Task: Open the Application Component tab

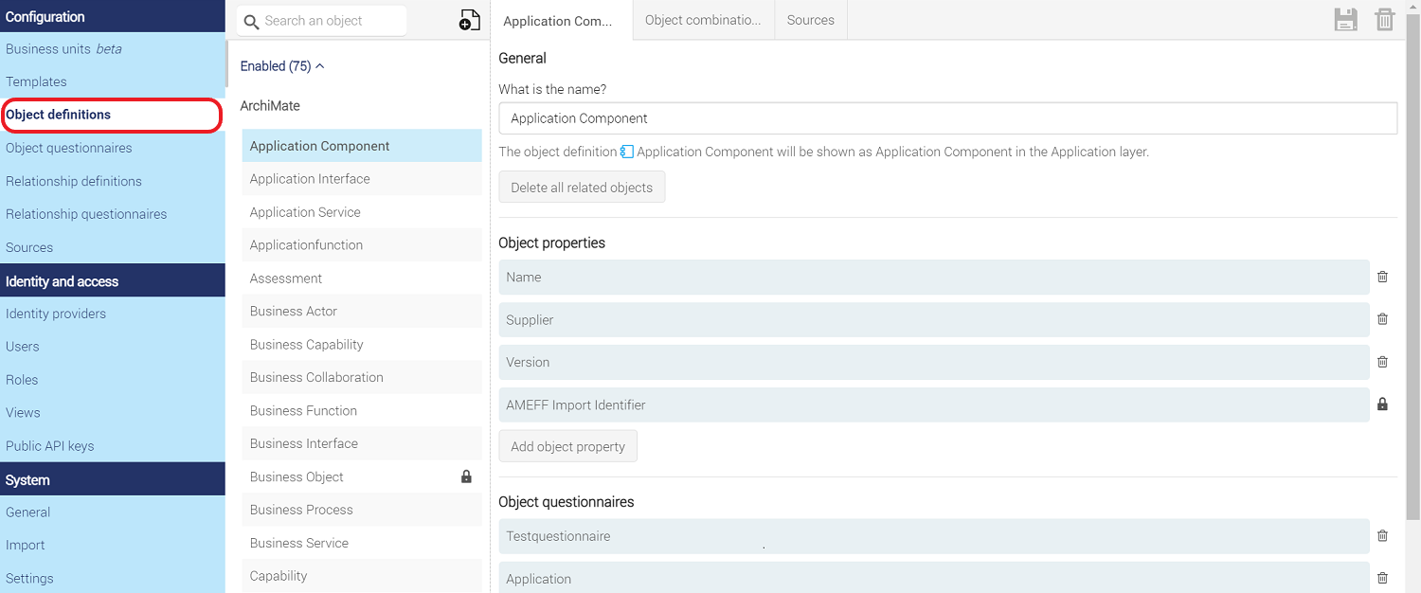Action: coord(561,21)
